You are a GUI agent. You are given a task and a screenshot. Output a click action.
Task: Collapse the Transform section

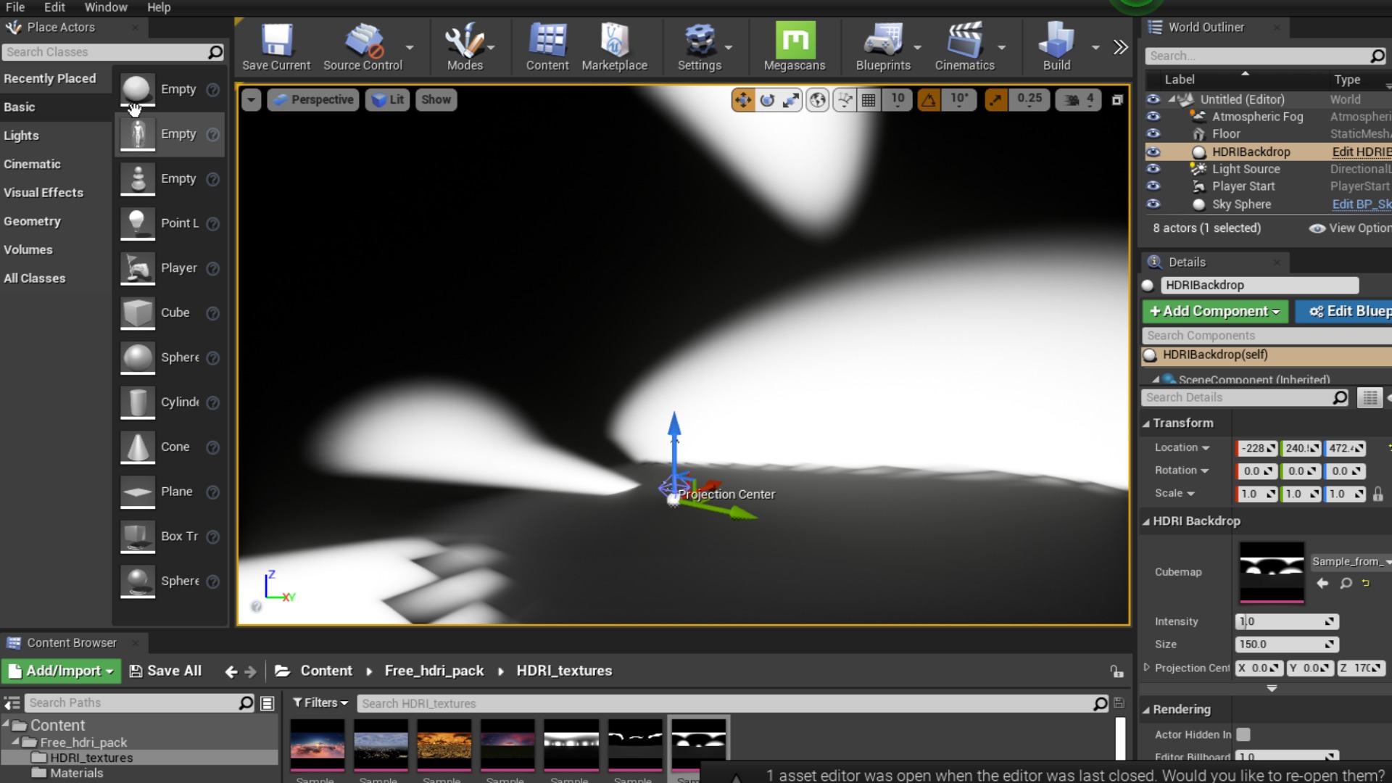pyautogui.click(x=1146, y=423)
